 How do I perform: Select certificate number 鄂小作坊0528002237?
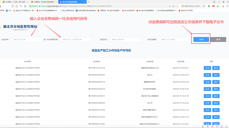[x=97, y=75]
